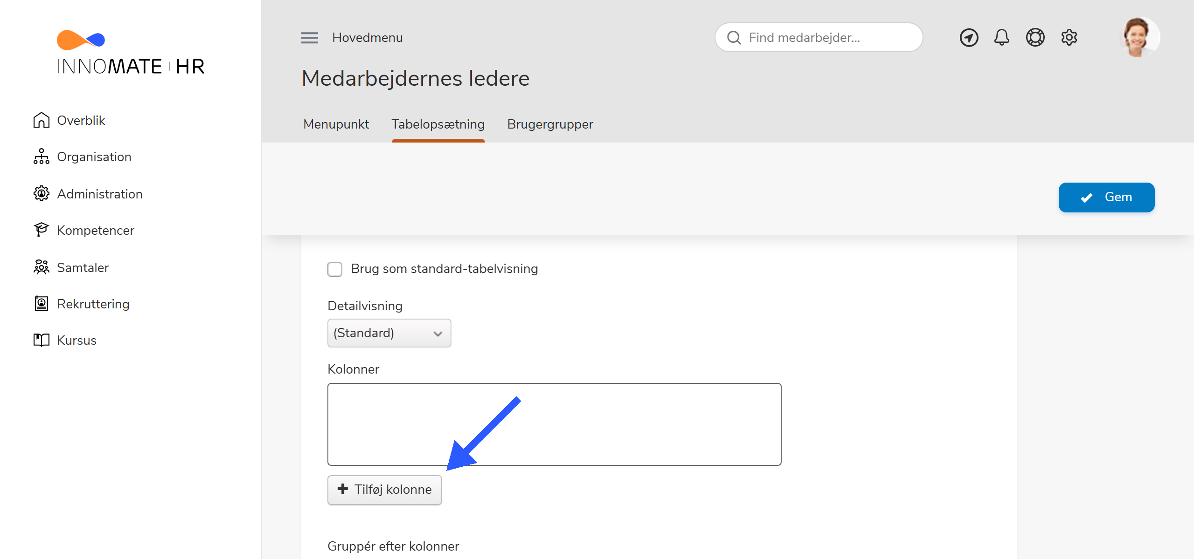The width and height of the screenshot is (1194, 559).
Task: Open the Detailvisning (Standard) dropdown
Action: [x=389, y=333]
